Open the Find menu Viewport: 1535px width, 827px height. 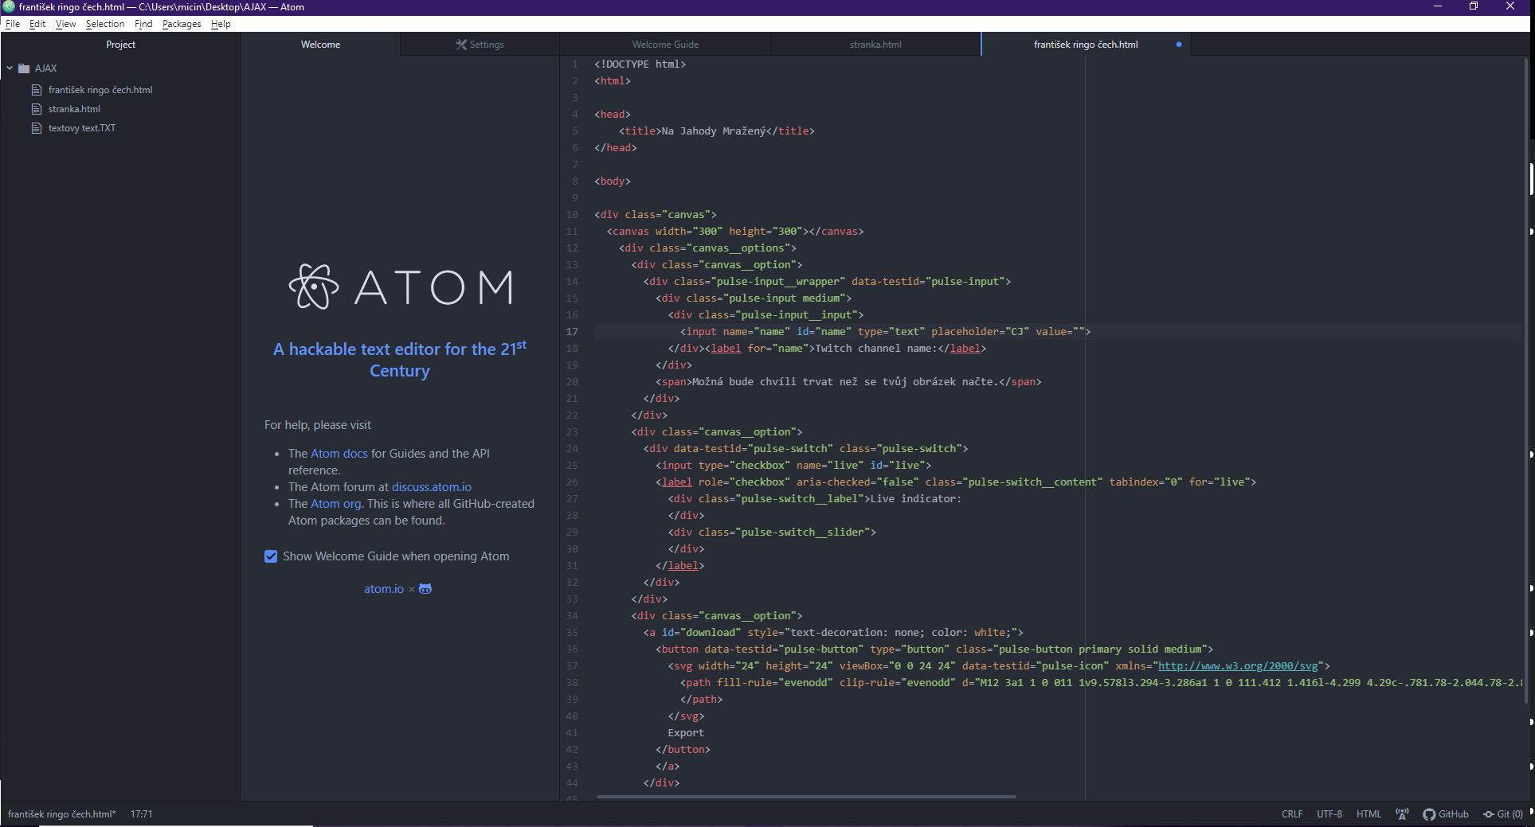[x=143, y=24]
